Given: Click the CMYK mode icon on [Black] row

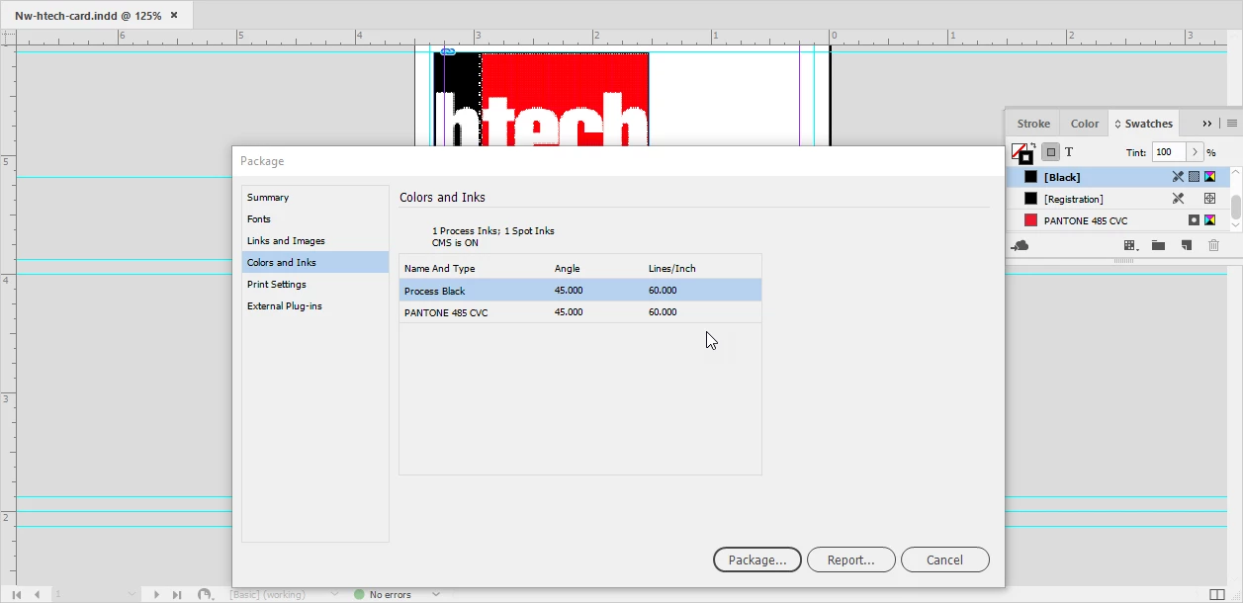Looking at the screenshot, I should [1209, 177].
